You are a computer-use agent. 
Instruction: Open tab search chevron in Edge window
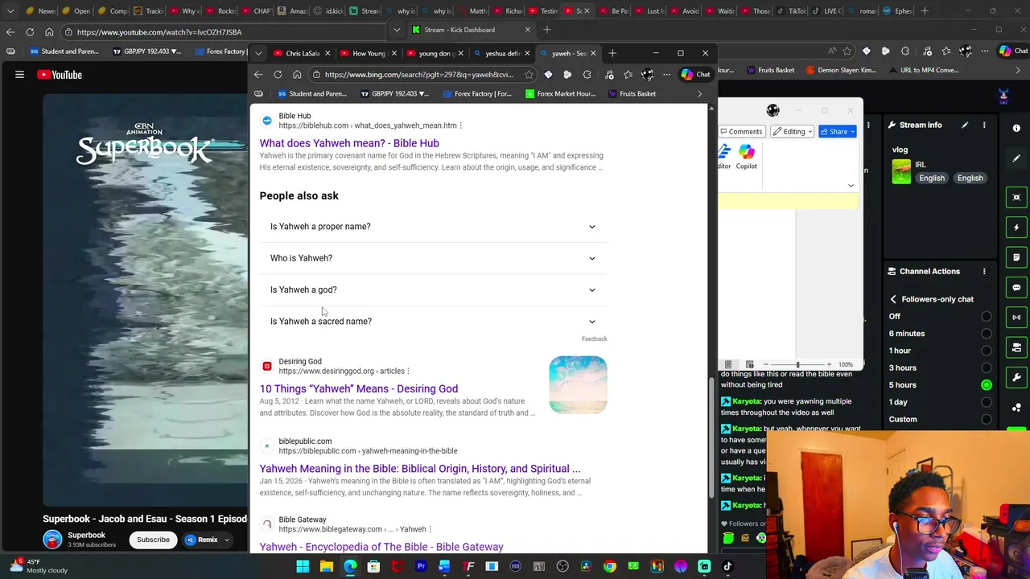(258, 53)
